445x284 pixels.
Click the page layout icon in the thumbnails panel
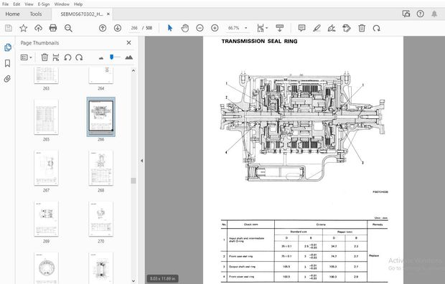pyautogui.click(x=56, y=57)
